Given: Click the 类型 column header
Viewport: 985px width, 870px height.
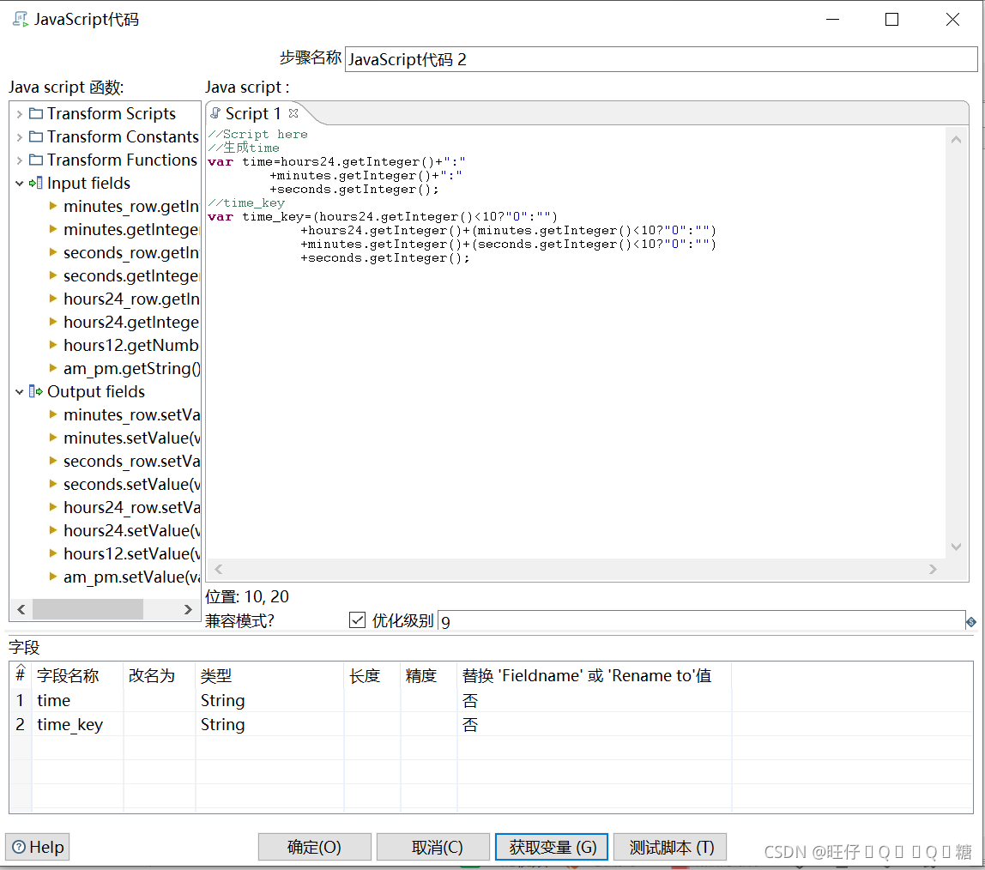Looking at the screenshot, I should click(269, 676).
